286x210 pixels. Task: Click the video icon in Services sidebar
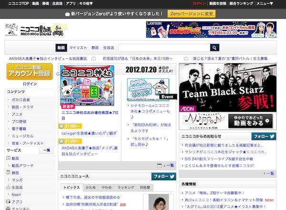[x=8, y=158]
